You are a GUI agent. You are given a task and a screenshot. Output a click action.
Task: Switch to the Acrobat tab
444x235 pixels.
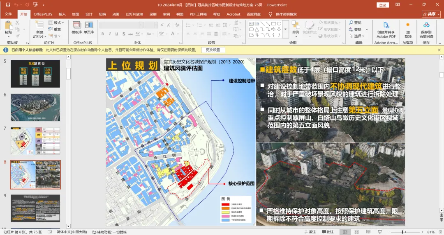[234, 14]
